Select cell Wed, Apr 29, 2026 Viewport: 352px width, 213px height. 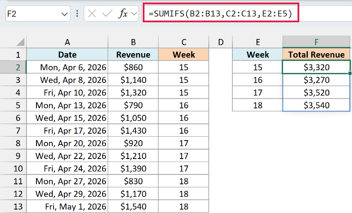(67, 194)
